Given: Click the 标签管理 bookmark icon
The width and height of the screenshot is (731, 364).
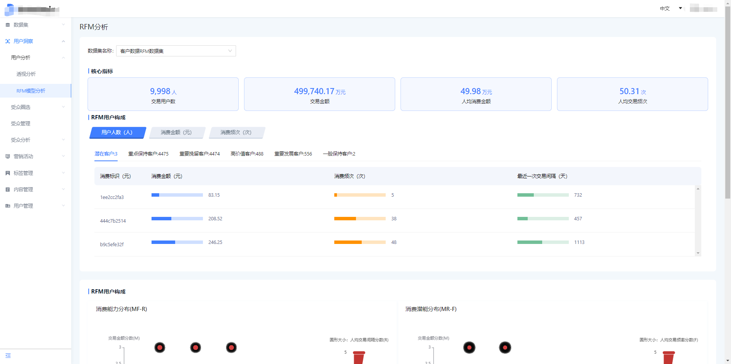Looking at the screenshot, I should tap(8, 173).
